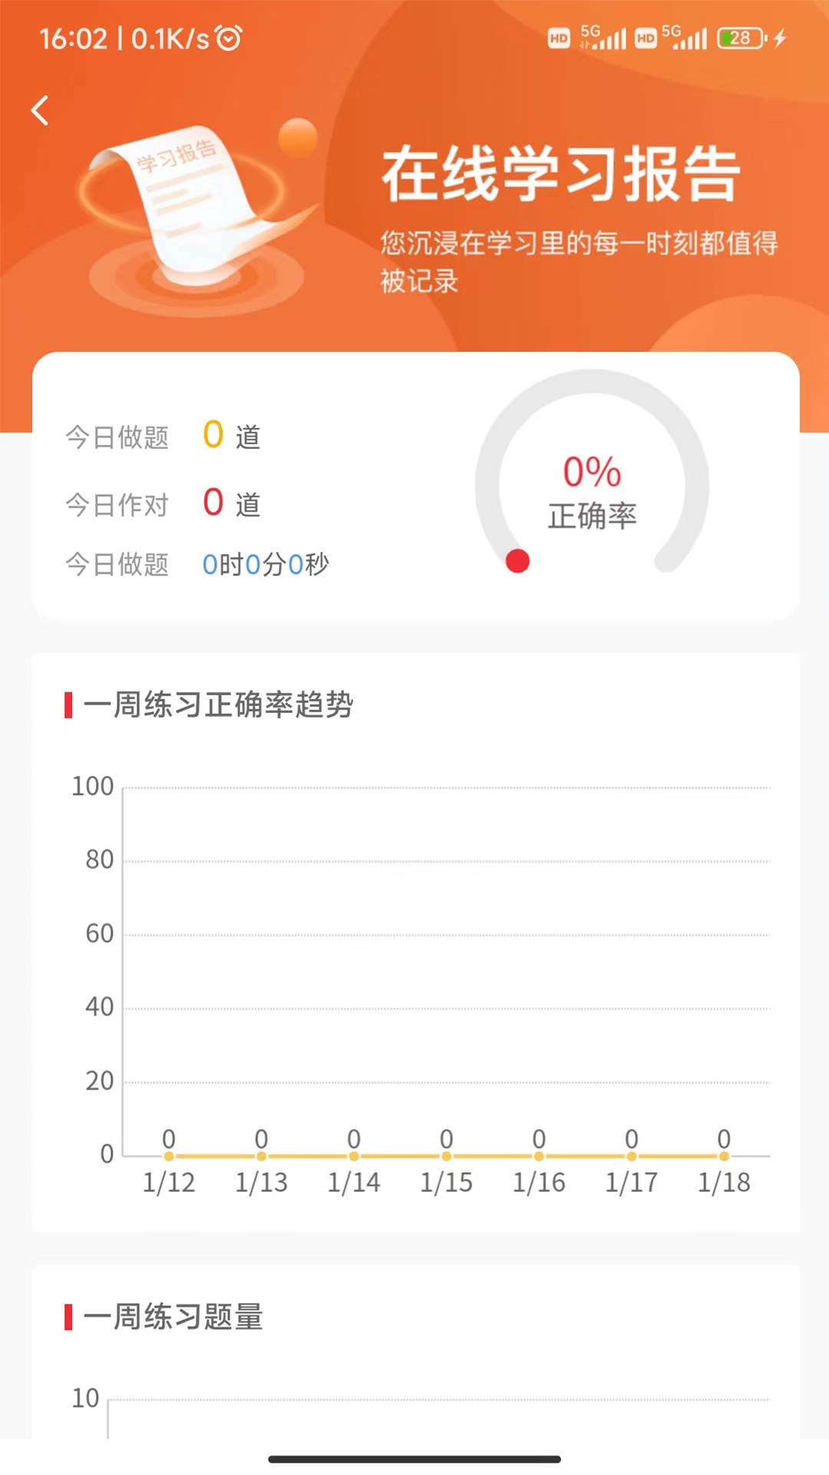Tap the 1/12 data point marker
Viewport: 829px width, 1475px height.
169,1156
